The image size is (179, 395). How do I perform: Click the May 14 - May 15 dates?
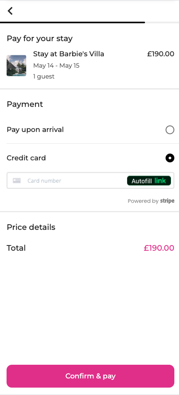(56, 65)
